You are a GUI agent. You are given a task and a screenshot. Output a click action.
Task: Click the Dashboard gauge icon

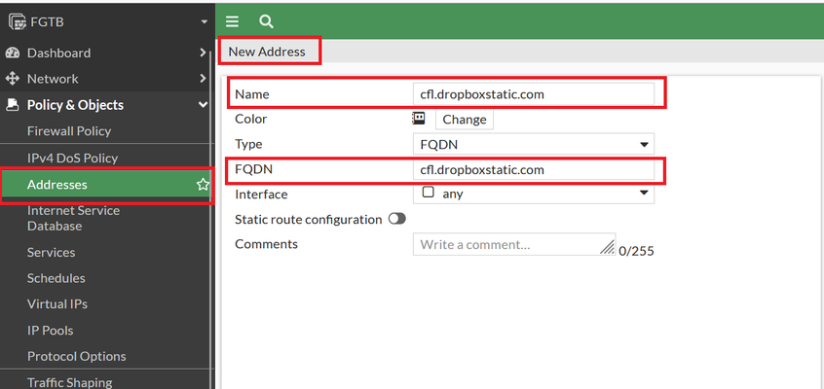(x=12, y=53)
